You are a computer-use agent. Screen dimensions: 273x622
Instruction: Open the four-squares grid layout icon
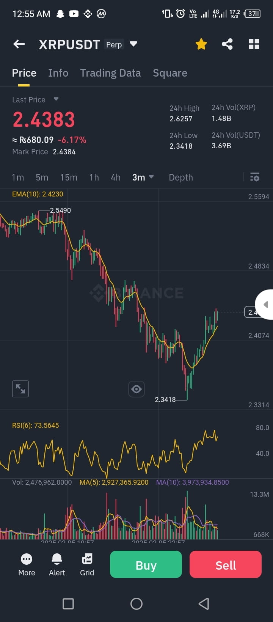(x=254, y=44)
